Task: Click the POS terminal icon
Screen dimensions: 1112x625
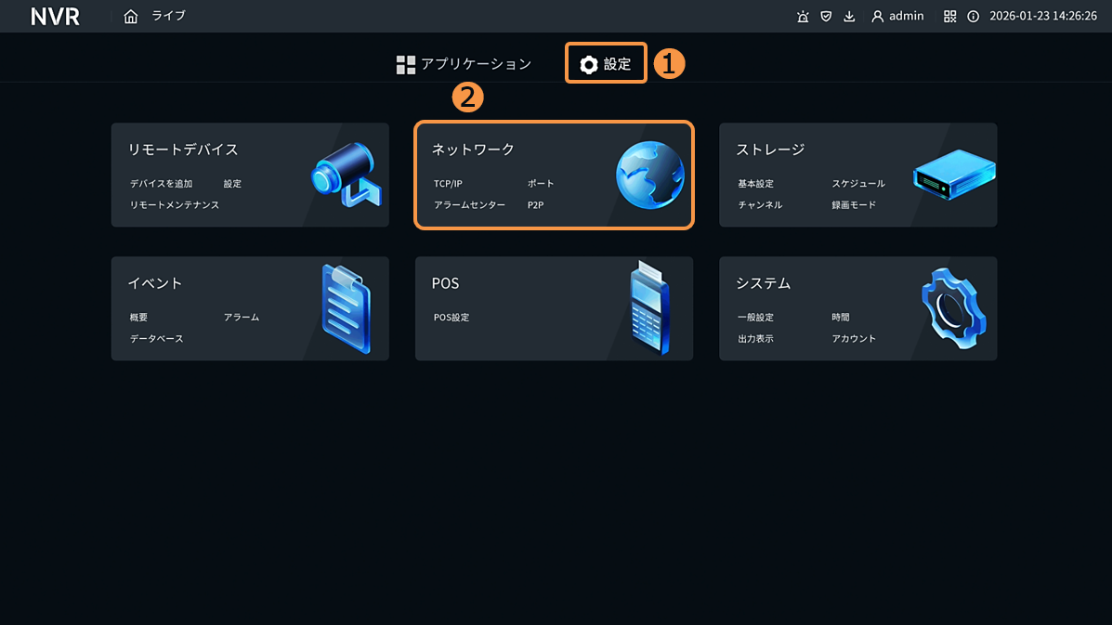Action: click(x=649, y=308)
